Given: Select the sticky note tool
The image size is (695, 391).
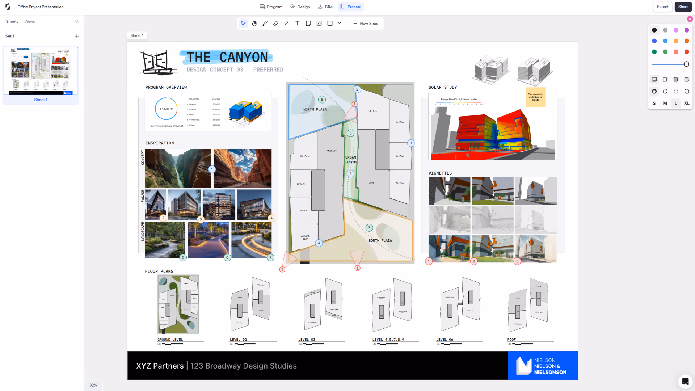Looking at the screenshot, I should [x=308, y=24].
